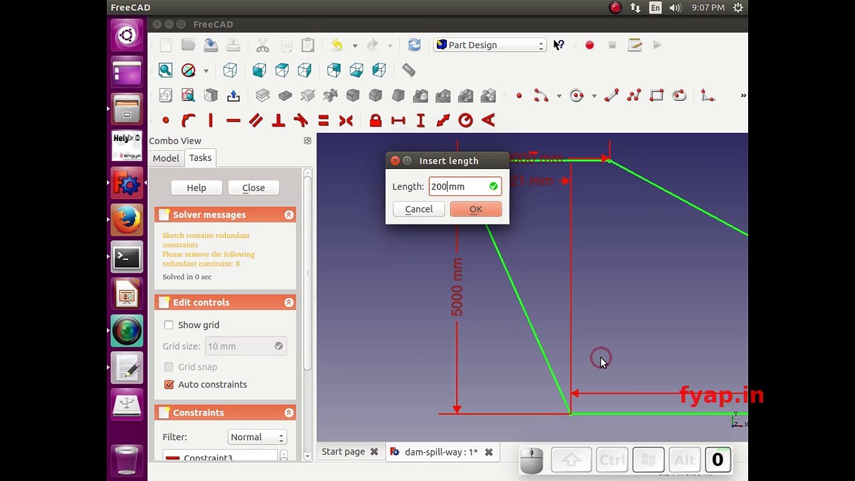Collapse the Constraints section
855x481 pixels.
289,412
